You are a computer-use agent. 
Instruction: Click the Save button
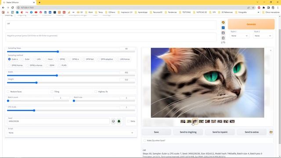pyautogui.click(x=156, y=132)
